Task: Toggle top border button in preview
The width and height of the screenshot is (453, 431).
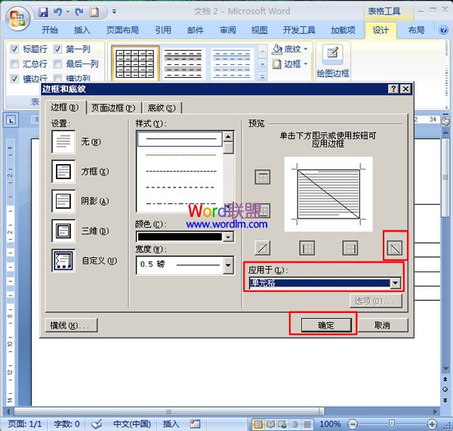Action: (x=262, y=177)
